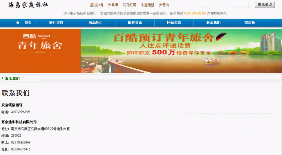Click the green arrow beside breadcrumb 联系我们

click(x=2, y=78)
